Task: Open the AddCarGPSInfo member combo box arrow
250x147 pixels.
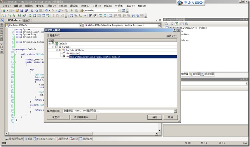Action: point(159,25)
